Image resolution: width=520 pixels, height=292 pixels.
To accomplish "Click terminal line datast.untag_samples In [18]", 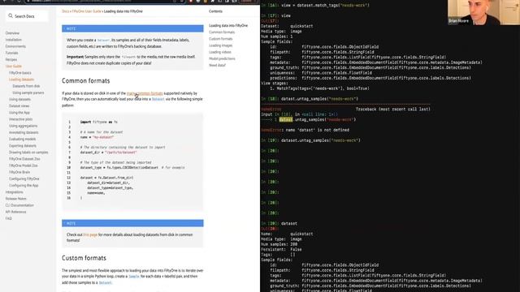I will coord(310,99).
